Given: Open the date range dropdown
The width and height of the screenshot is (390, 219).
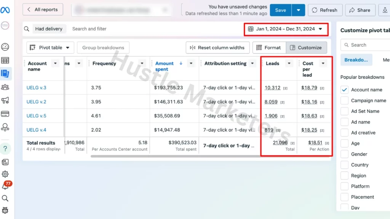Looking at the screenshot, I should pyautogui.click(x=285, y=29).
